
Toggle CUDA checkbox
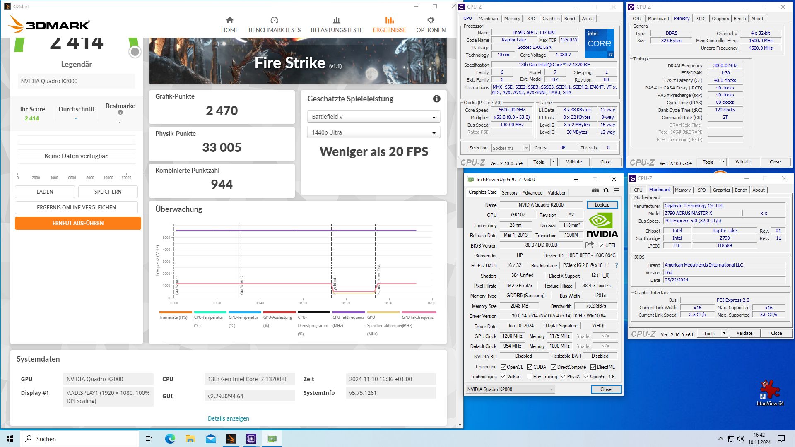(x=530, y=367)
